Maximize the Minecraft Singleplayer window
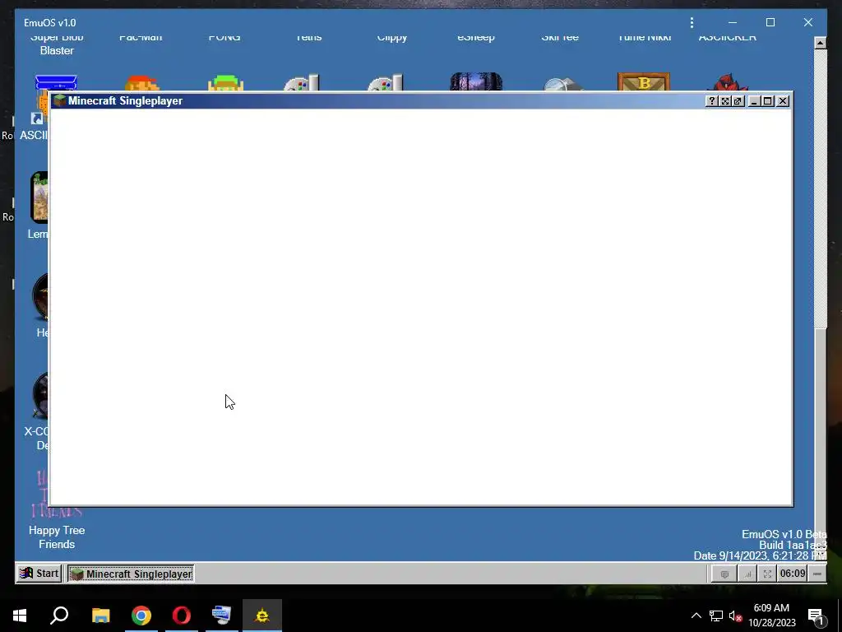This screenshot has width=842, height=632. coord(769,101)
